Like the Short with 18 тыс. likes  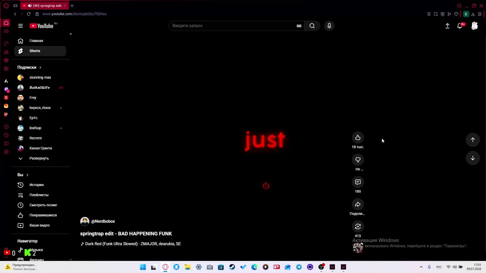tap(358, 138)
